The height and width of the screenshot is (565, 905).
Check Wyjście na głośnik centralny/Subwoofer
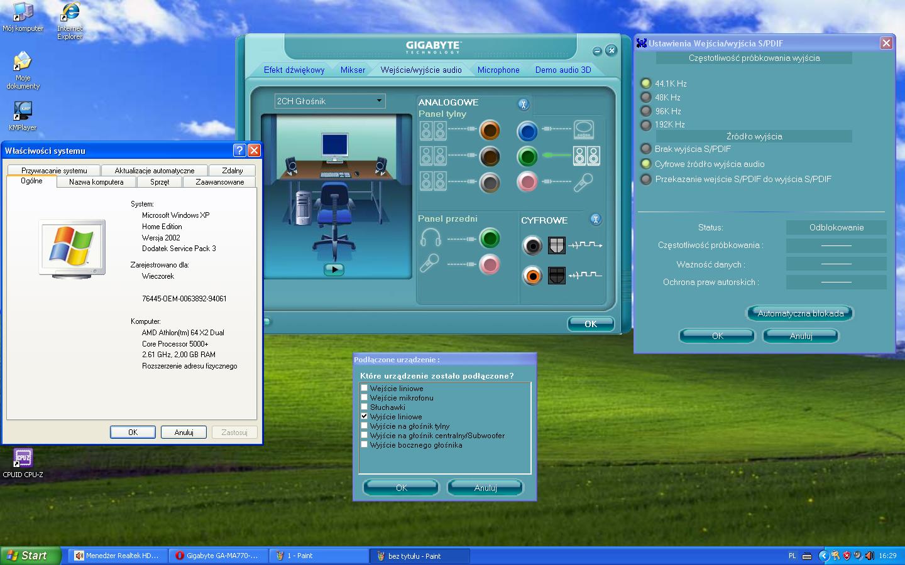pos(364,435)
